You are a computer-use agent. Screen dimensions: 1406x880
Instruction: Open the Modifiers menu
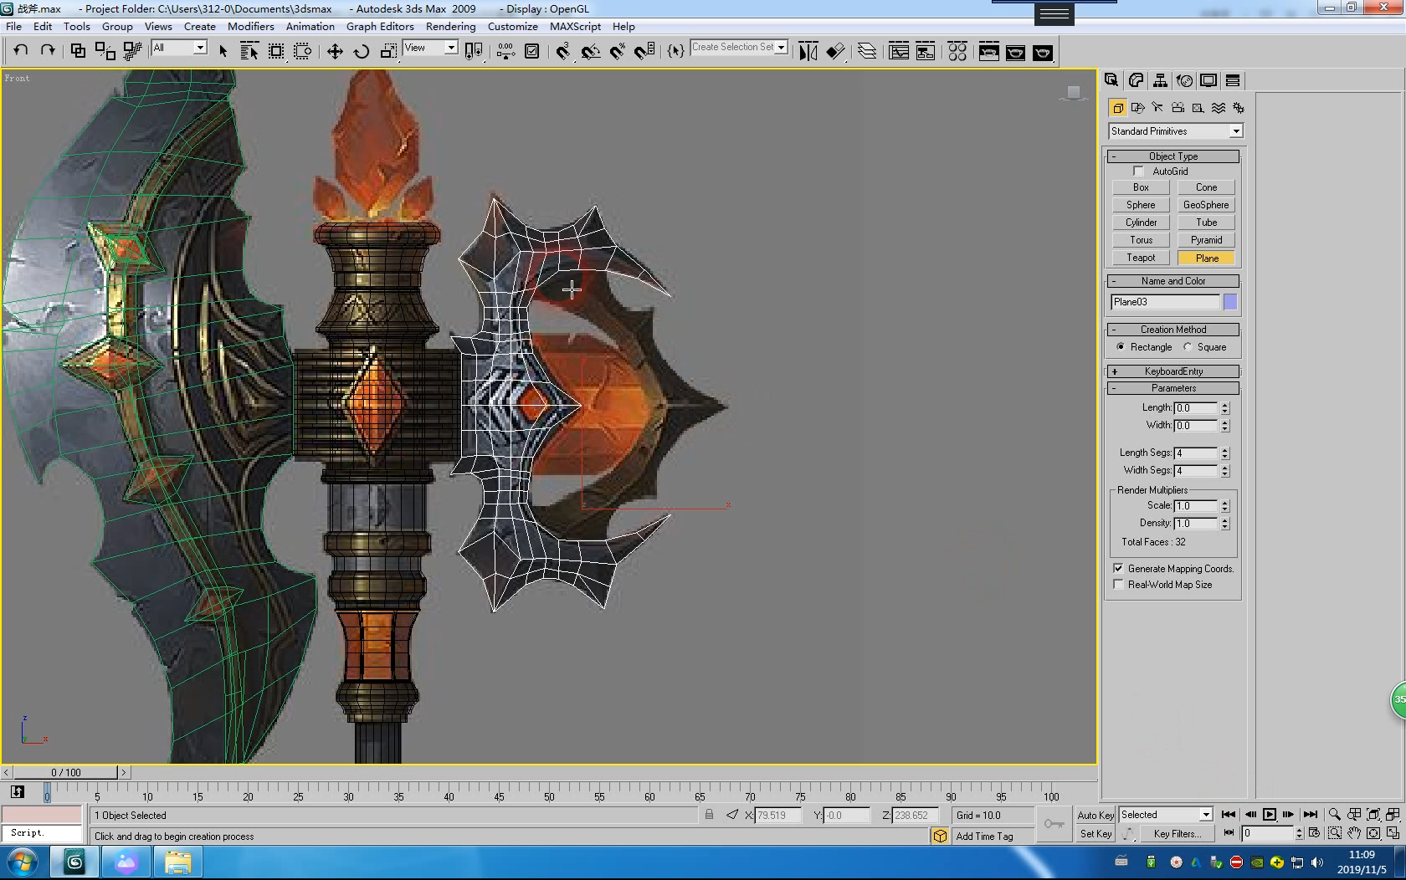pos(250,26)
